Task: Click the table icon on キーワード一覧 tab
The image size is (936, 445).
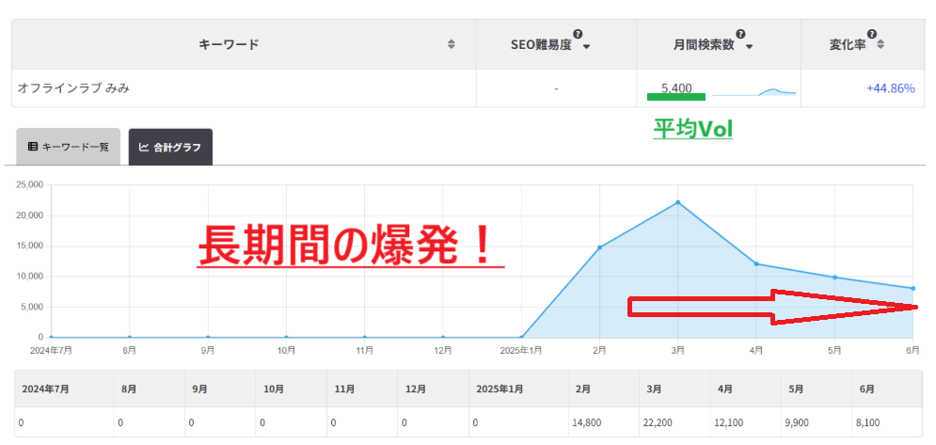Action: (x=32, y=147)
